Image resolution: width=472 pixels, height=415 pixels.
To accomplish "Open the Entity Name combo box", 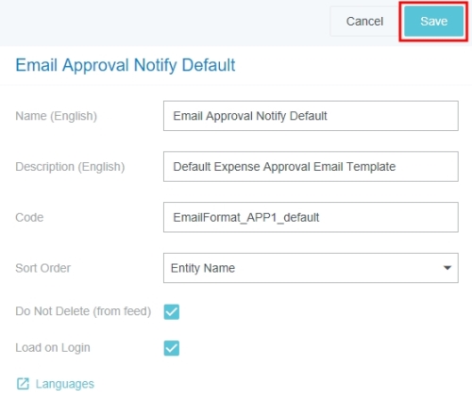I will coord(311,268).
